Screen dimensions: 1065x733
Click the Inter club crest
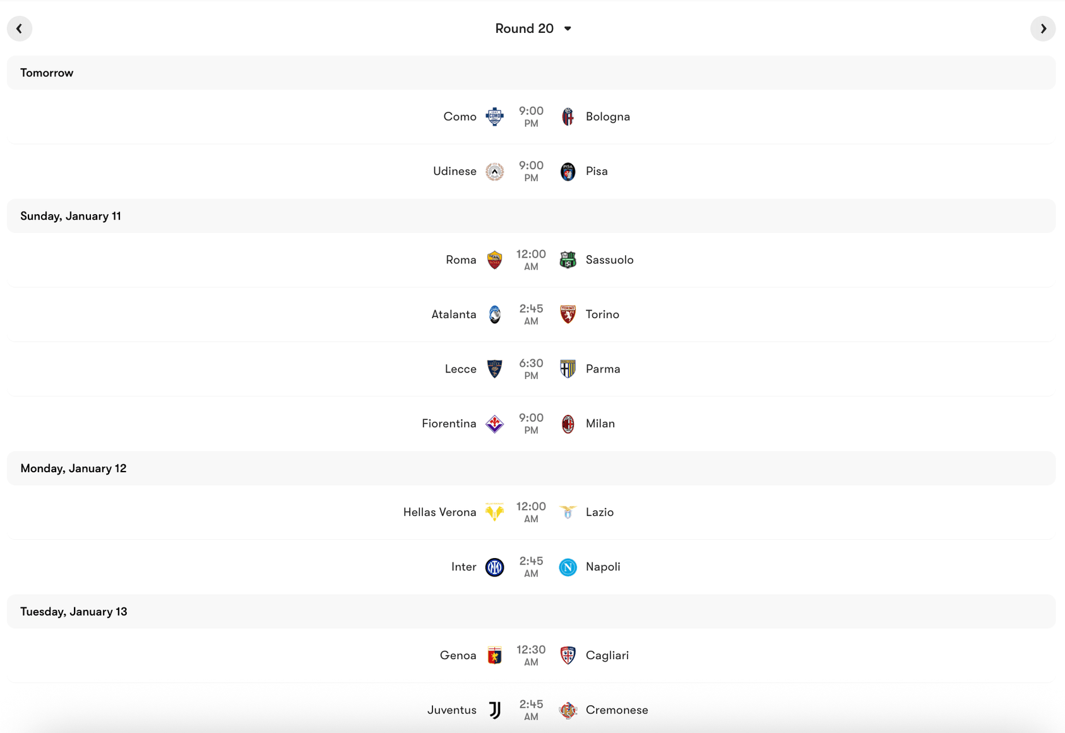pos(495,566)
